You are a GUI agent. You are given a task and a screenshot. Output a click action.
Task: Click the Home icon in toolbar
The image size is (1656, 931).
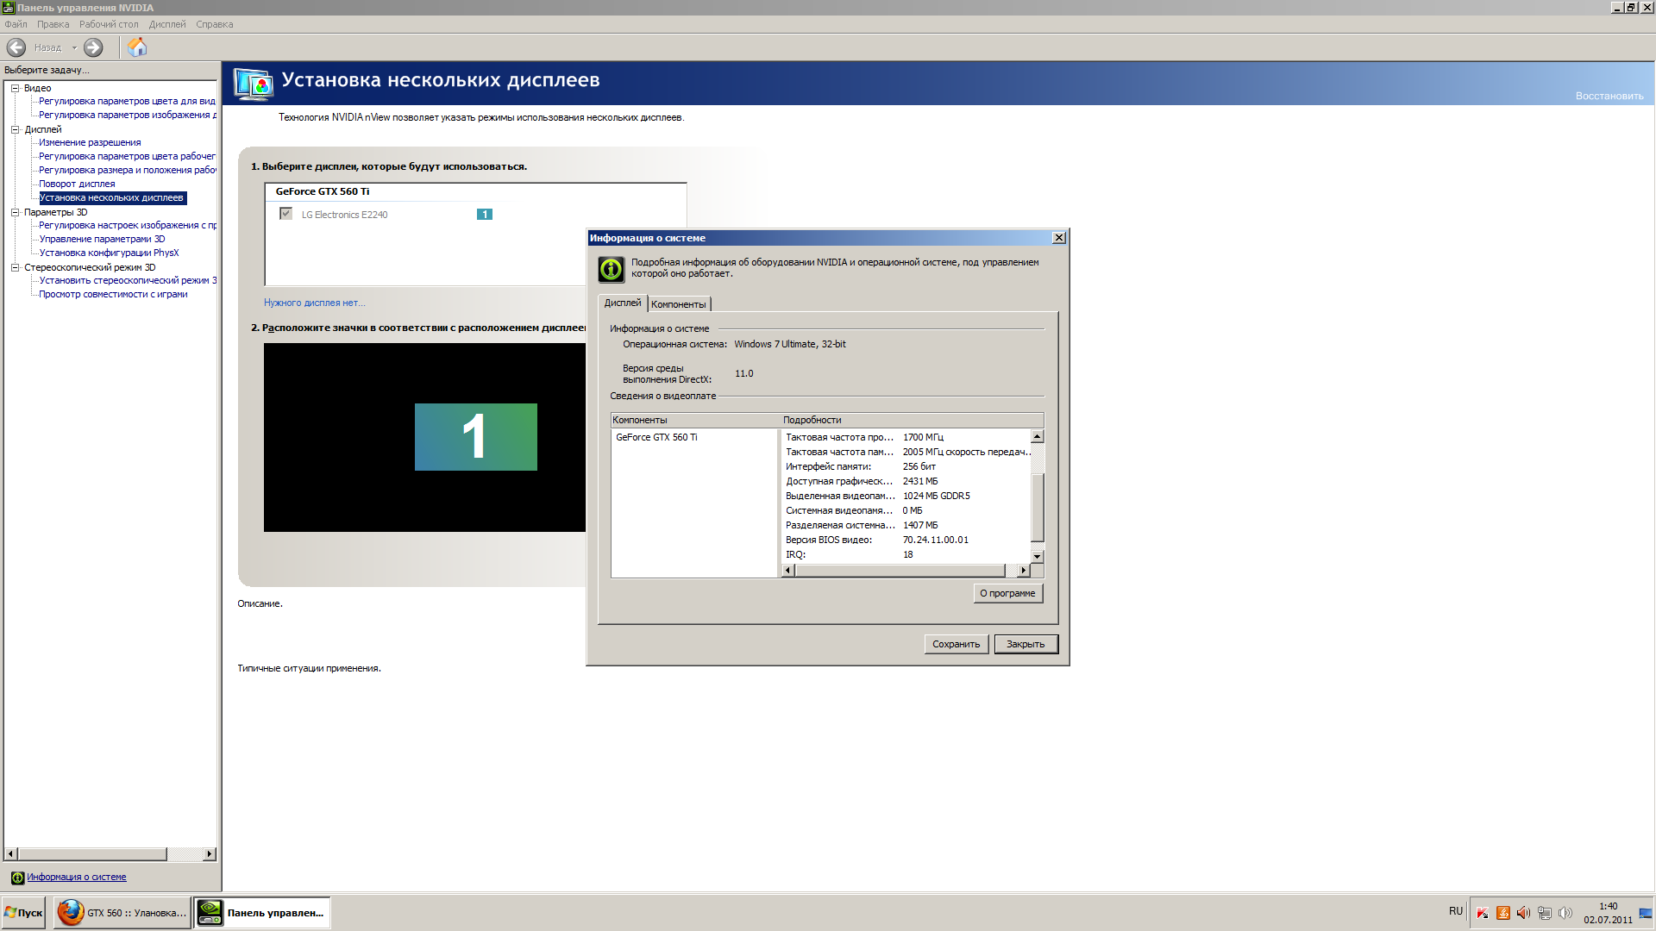137,47
